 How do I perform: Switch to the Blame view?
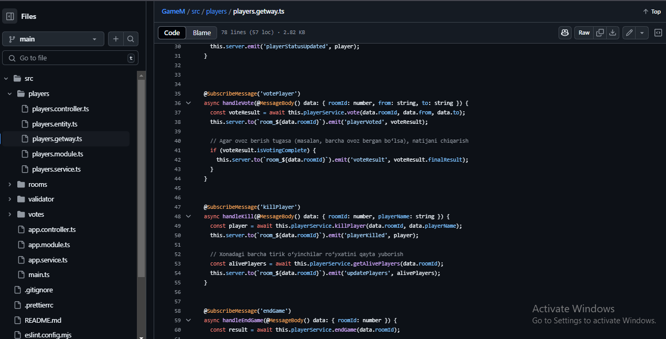click(x=202, y=33)
